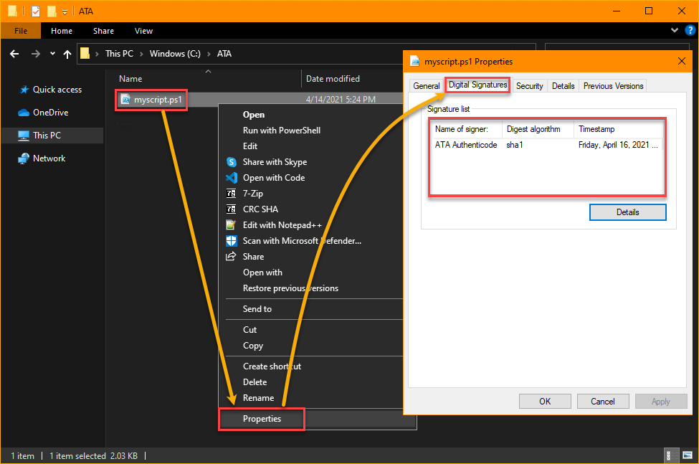Click the Microsoft Defender shield icon
The width and height of the screenshot is (699, 464).
tap(232, 241)
